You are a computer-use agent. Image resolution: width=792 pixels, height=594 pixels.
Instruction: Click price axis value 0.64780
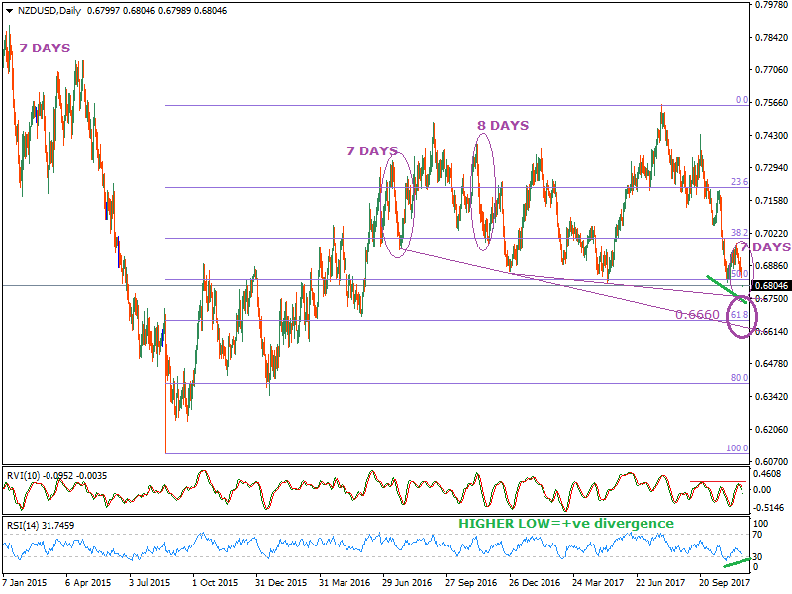pyautogui.click(x=772, y=363)
